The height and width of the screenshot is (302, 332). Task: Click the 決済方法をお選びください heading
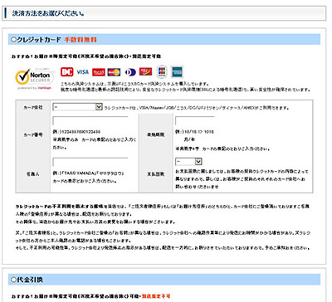point(48,13)
